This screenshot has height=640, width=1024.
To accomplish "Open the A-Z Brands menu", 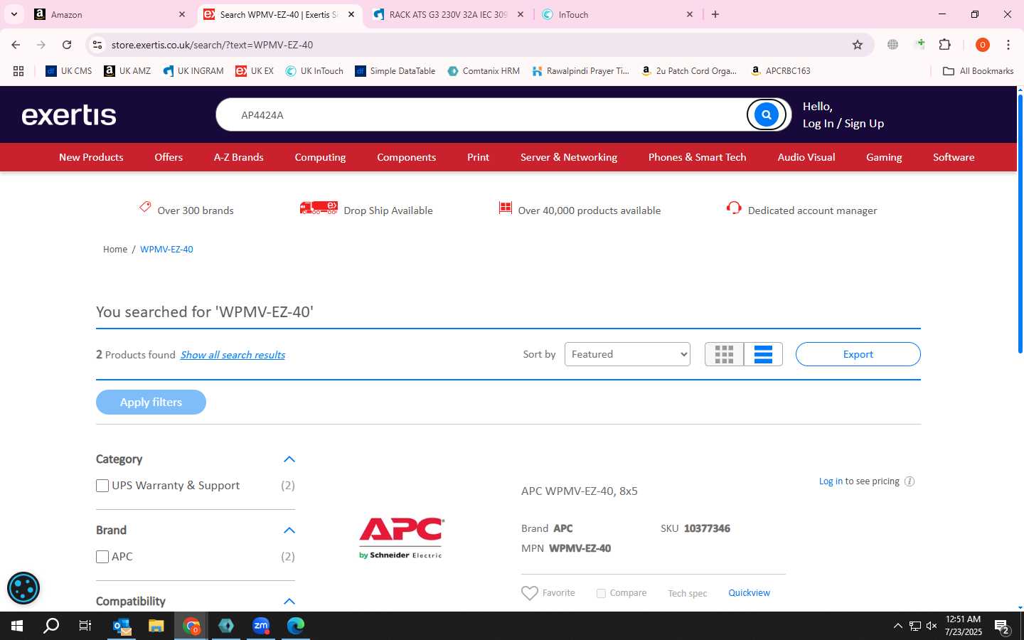I will pos(239,157).
